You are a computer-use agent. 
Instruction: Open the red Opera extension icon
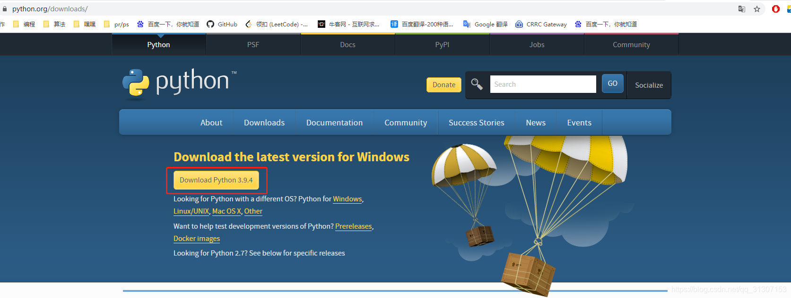click(x=776, y=9)
